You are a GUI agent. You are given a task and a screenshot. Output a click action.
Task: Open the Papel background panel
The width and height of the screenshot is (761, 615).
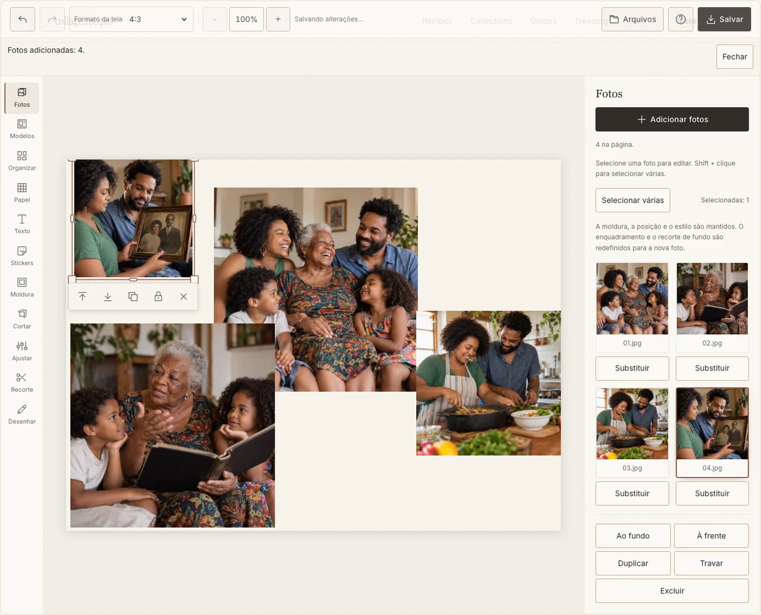tap(22, 193)
